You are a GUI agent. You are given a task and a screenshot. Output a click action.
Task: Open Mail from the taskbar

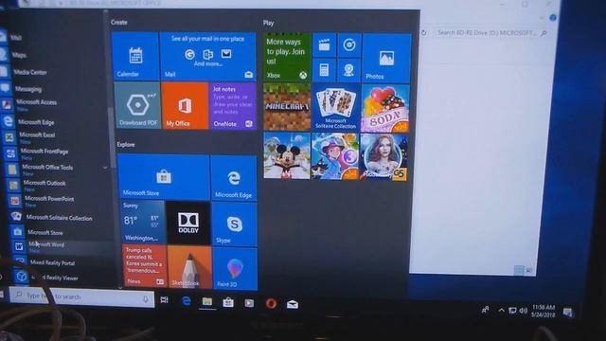click(x=293, y=305)
